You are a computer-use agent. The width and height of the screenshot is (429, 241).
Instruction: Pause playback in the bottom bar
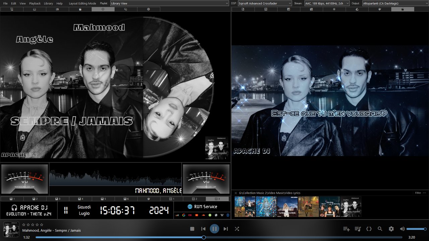(x=214, y=229)
